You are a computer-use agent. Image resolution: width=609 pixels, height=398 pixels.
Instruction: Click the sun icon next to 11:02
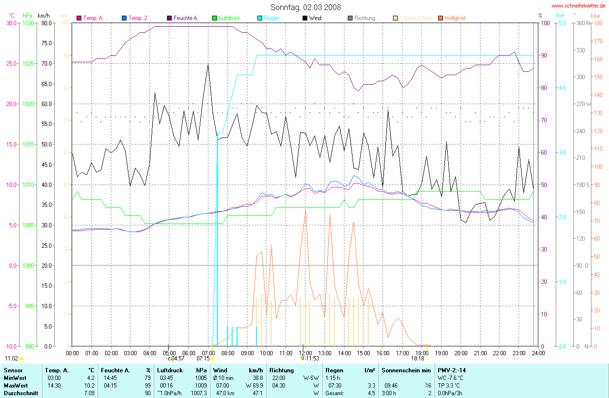click(x=21, y=359)
